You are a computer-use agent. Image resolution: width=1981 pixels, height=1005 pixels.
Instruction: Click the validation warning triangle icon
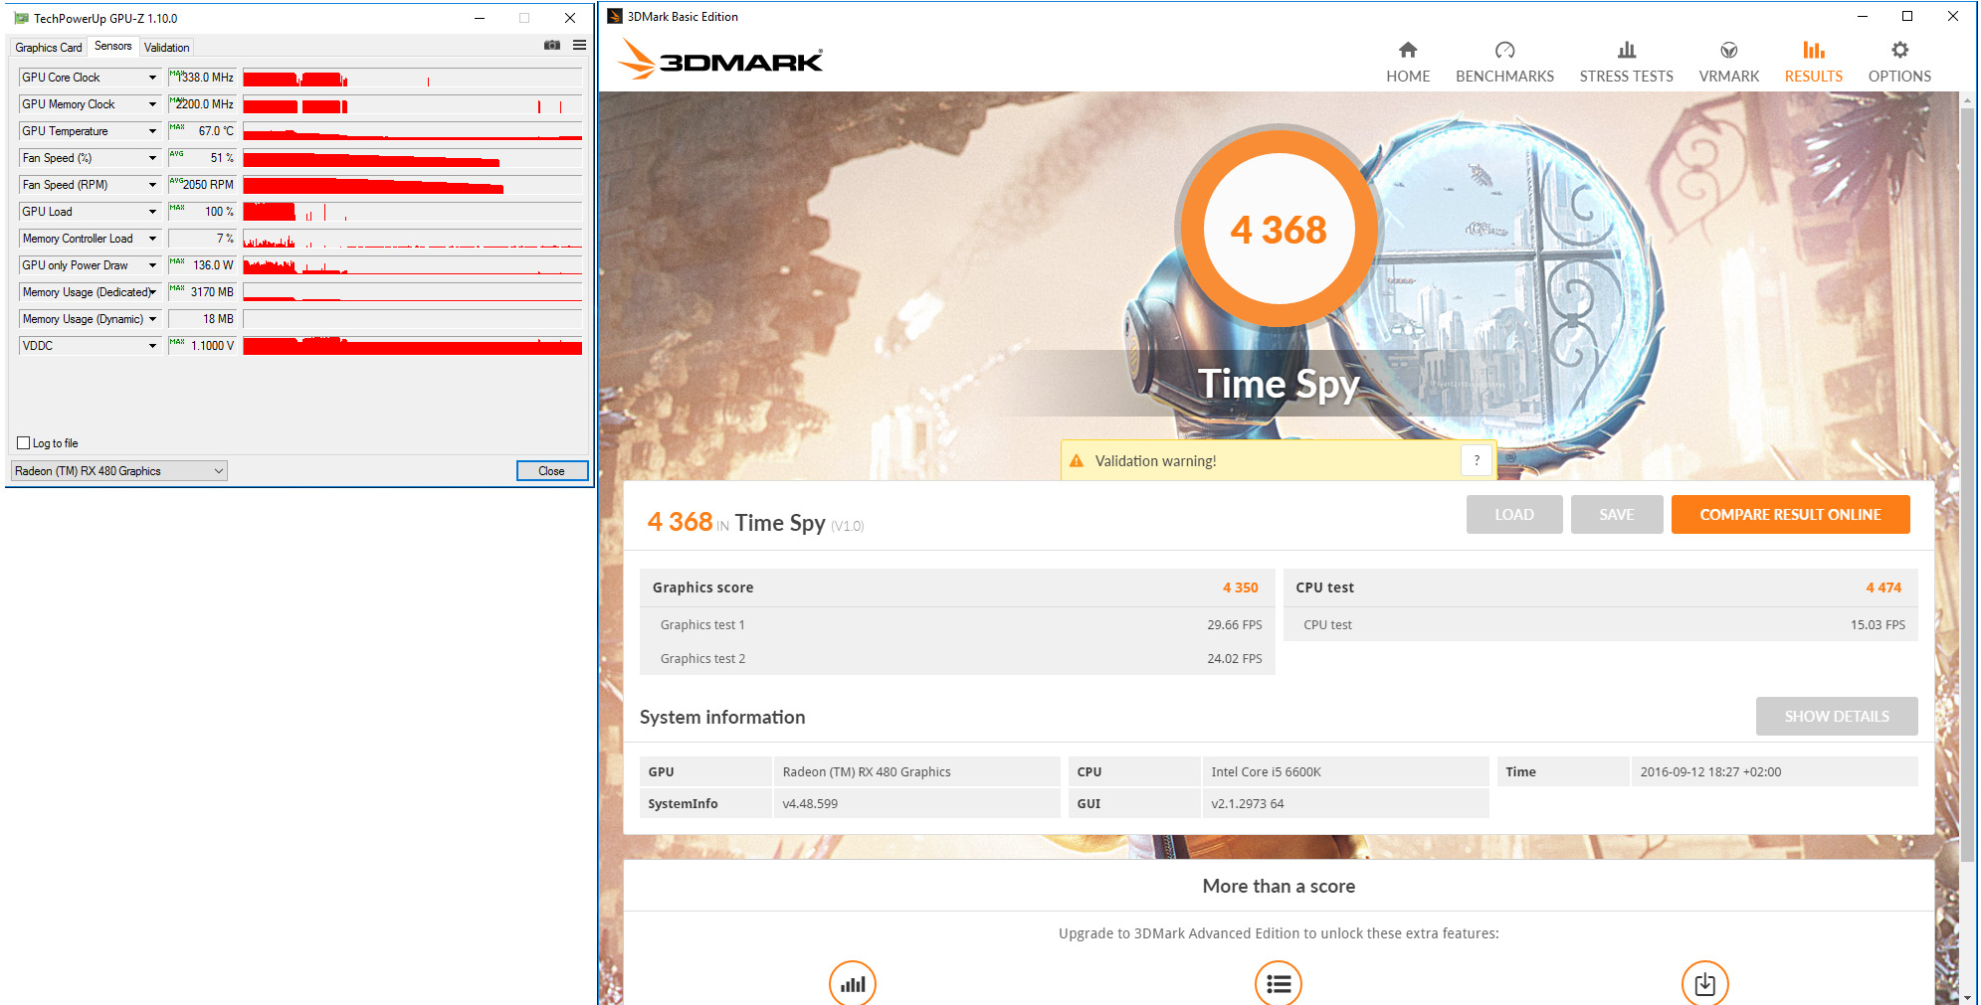(1076, 461)
